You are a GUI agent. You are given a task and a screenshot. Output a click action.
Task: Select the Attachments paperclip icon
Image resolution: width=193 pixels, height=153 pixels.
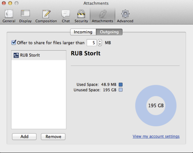click(x=102, y=14)
